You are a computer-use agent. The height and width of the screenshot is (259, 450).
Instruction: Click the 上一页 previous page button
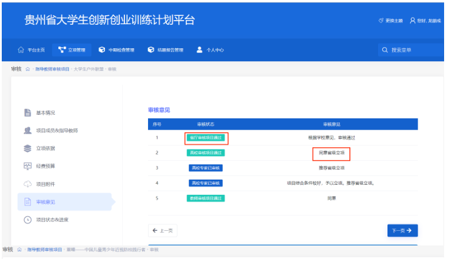coord(162,231)
